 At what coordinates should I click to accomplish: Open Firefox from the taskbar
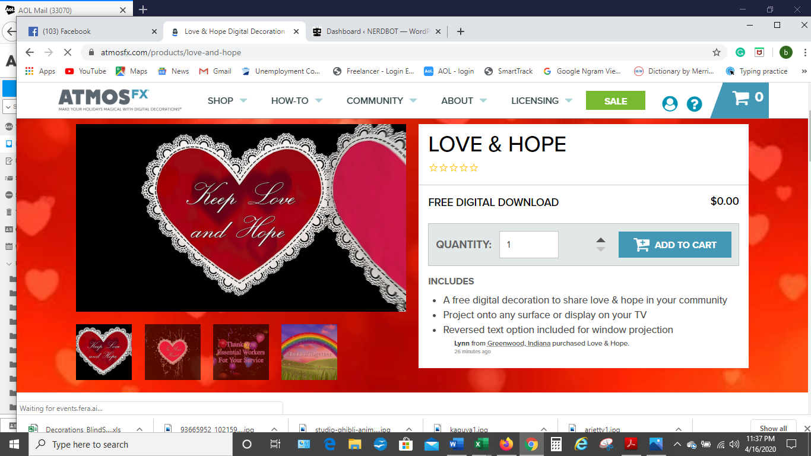506,444
